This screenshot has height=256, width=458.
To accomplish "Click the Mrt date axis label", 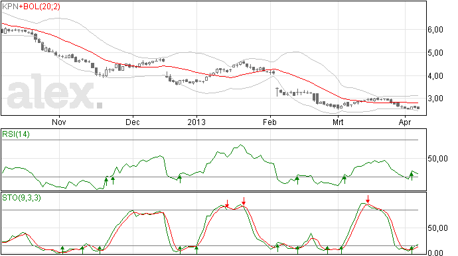I will [338, 122].
